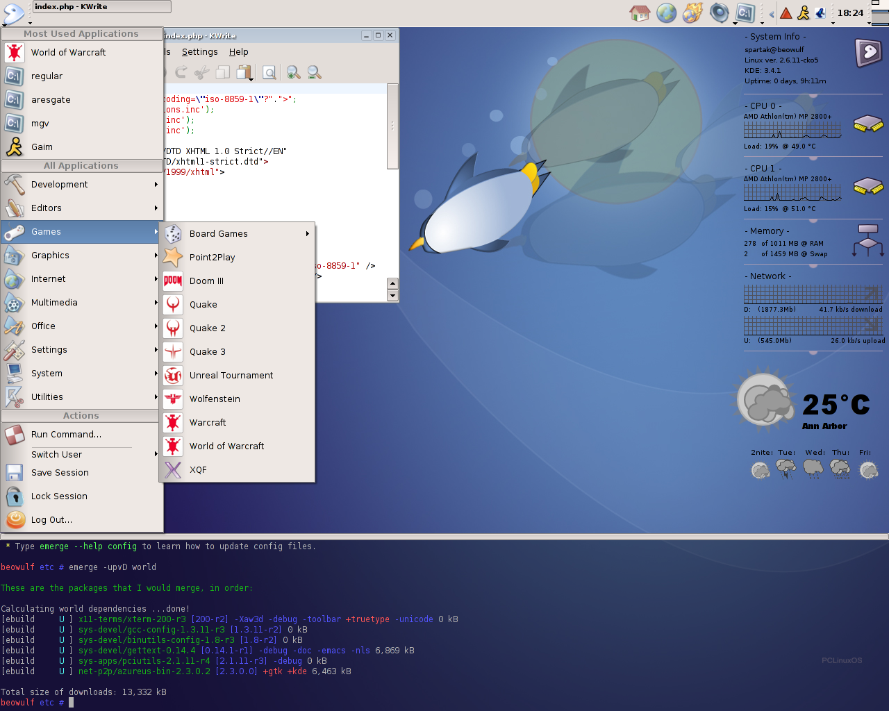This screenshot has height=711, width=889.
Task: Click the CPU 0 chip icon
Action: [x=868, y=124]
